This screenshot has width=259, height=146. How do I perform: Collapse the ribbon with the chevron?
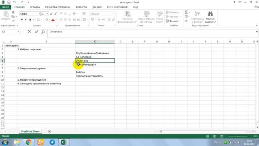[x=256, y=26]
